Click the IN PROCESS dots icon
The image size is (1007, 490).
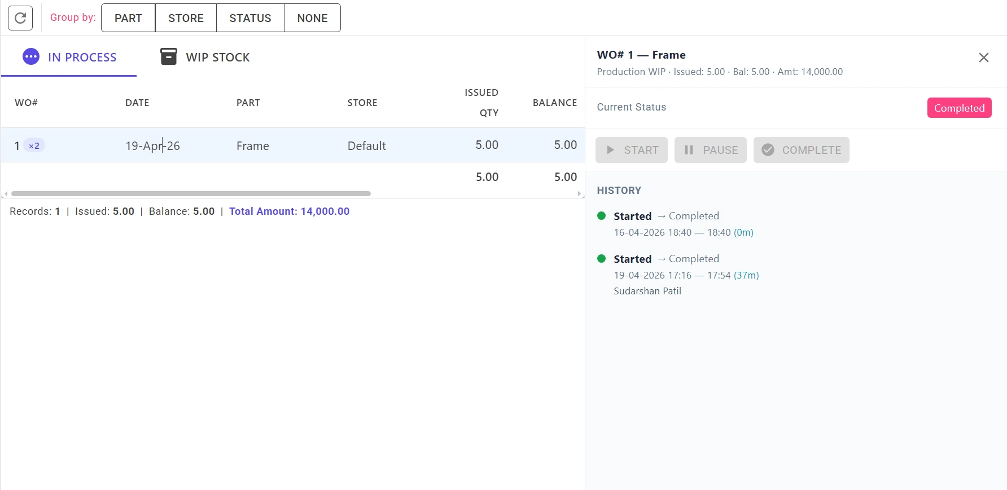(31, 56)
